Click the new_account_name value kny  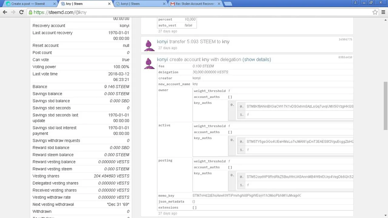[195, 84]
